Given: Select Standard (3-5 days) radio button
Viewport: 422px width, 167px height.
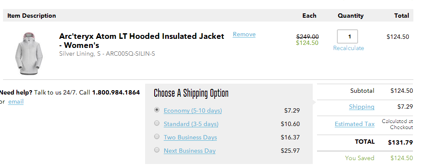Looking at the screenshot, I should pos(157,123).
